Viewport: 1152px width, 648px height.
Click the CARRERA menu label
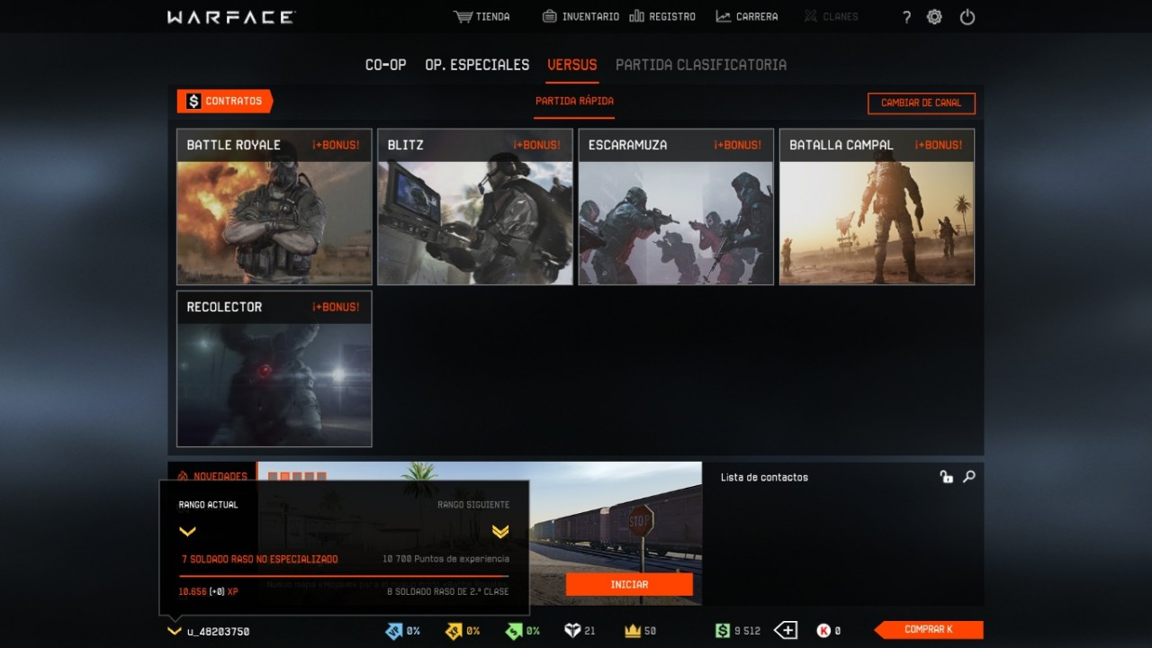pyautogui.click(x=757, y=16)
